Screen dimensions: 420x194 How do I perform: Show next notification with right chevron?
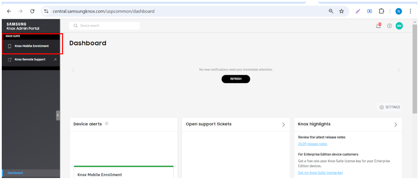pos(399,70)
